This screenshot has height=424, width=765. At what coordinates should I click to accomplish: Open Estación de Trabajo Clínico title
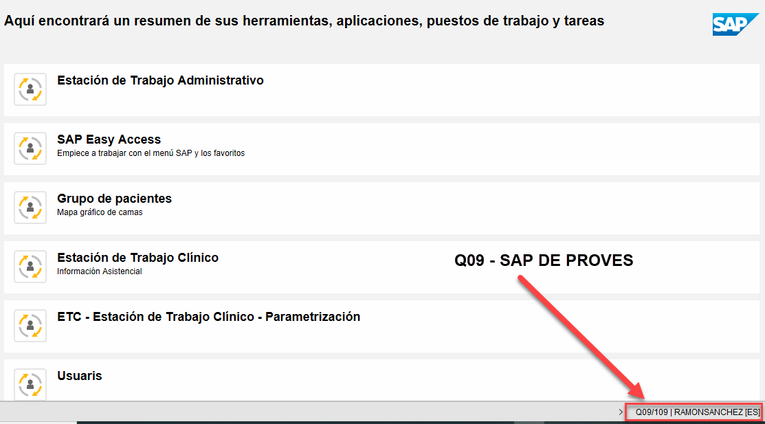pos(137,258)
